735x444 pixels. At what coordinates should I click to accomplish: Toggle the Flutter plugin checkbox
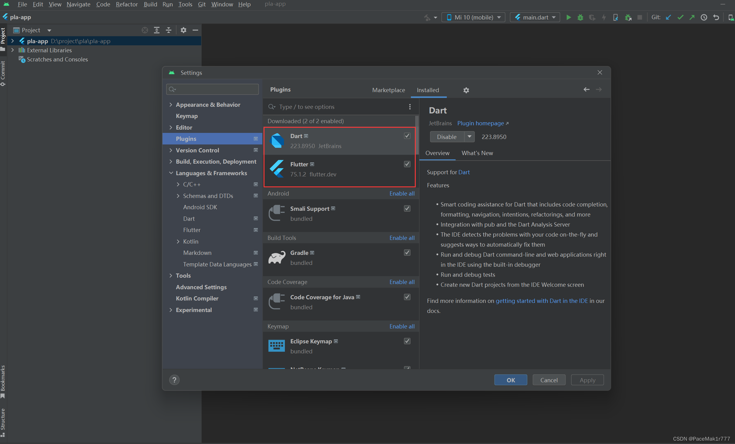coord(407,164)
